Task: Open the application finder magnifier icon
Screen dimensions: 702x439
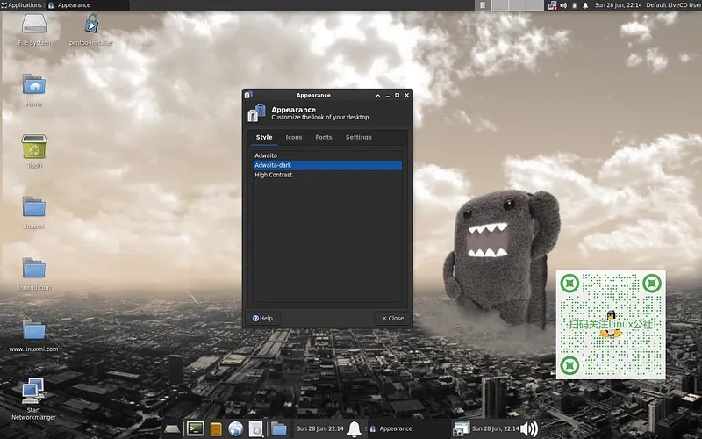Action: tap(256, 429)
